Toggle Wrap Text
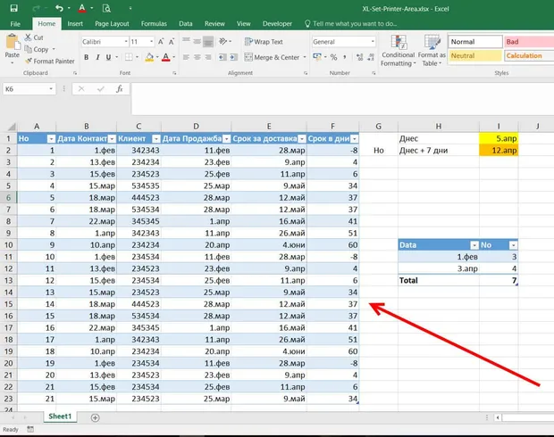 point(264,42)
